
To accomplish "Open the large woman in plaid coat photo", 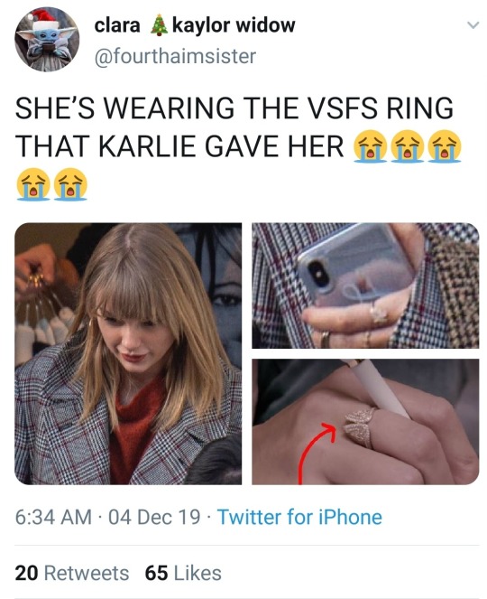I will click(x=128, y=354).
